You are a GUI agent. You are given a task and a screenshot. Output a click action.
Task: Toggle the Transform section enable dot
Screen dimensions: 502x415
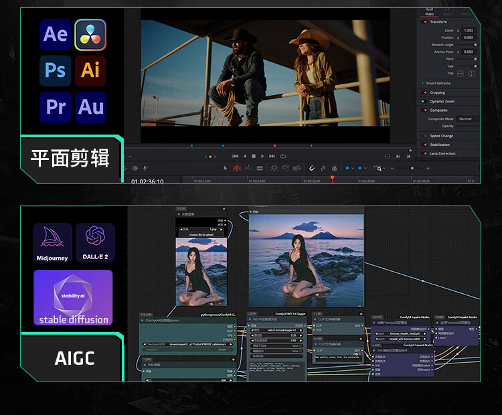click(x=424, y=22)
